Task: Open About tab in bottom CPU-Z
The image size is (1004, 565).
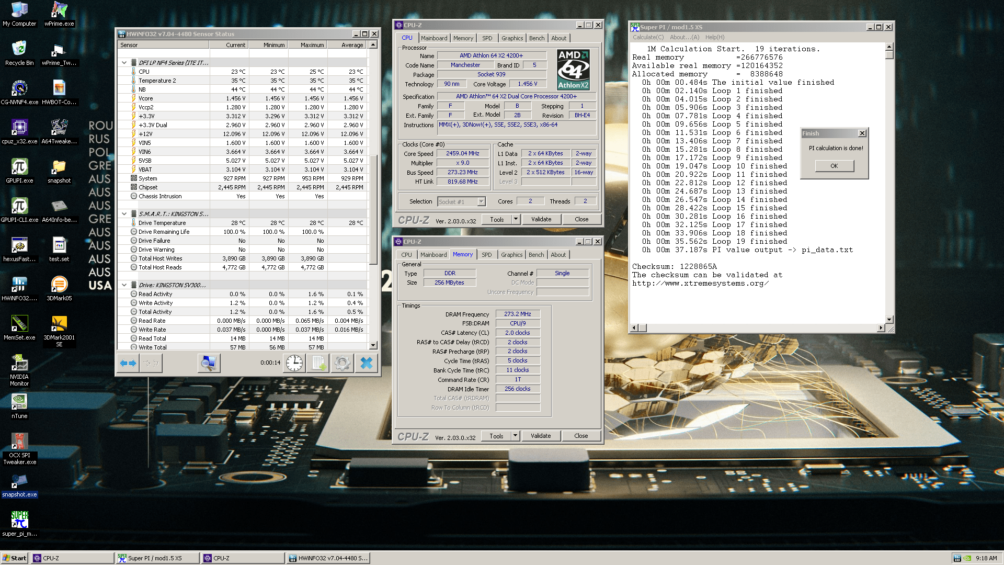Action: coord(558,255)
